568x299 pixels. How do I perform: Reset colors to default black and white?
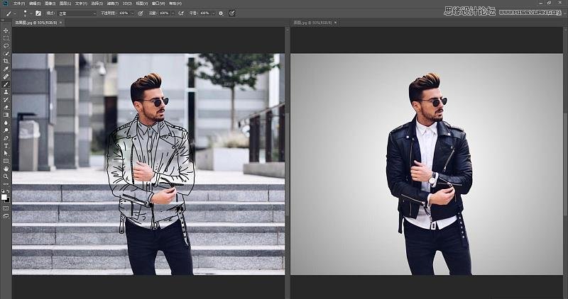click(3, 191)
